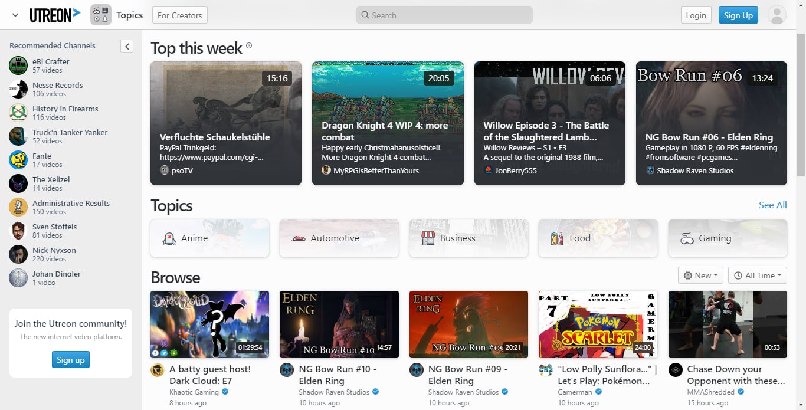This screenshot has width=806, height=410.
Task: Open the New sort dropdown
Action: 701,275
